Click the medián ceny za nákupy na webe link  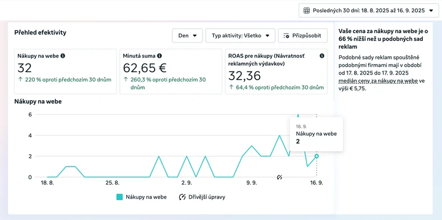coord(378,81)
